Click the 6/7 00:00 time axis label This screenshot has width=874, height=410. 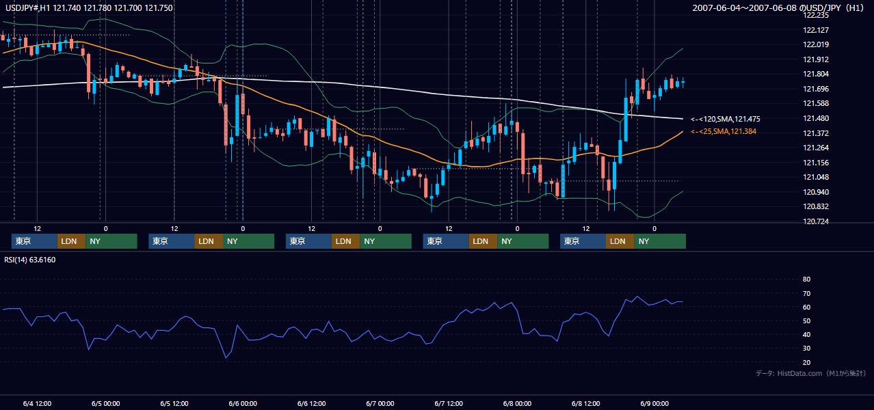(x=380, y=403)
